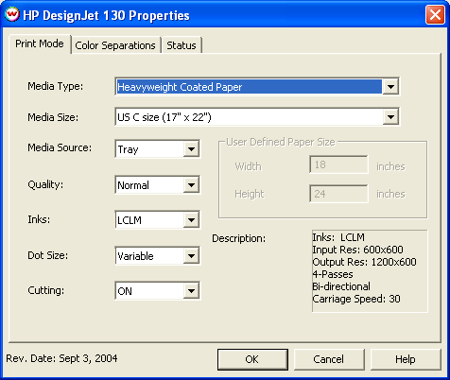Click the HP DesignJet title bar app icon
The image size is (450, 380).
(x=12, y=14)
